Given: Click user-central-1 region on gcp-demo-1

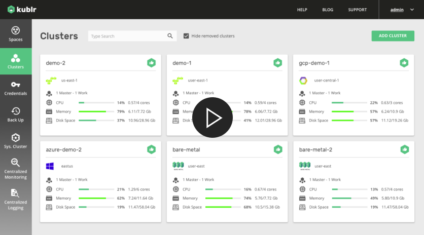Looking at the screenshot, I should click(327, 80).
